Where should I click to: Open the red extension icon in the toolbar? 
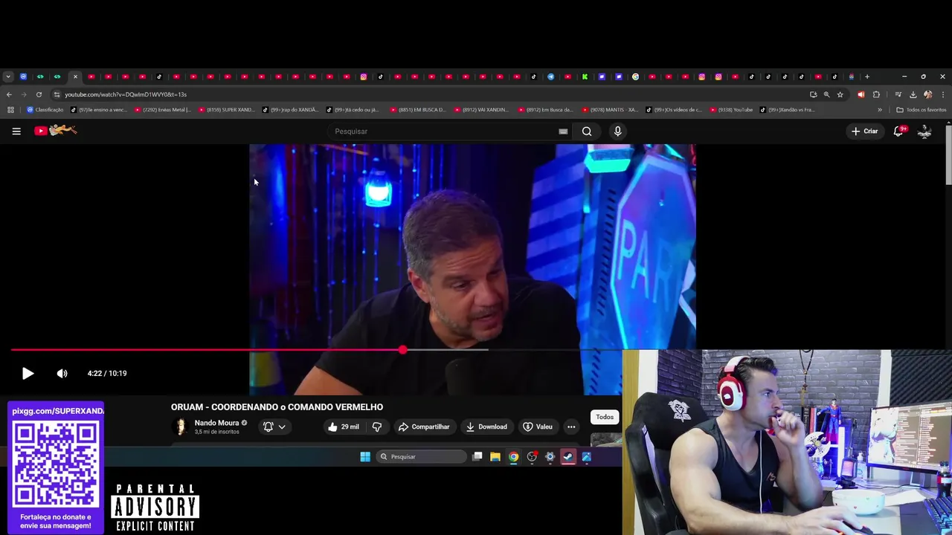861,94
